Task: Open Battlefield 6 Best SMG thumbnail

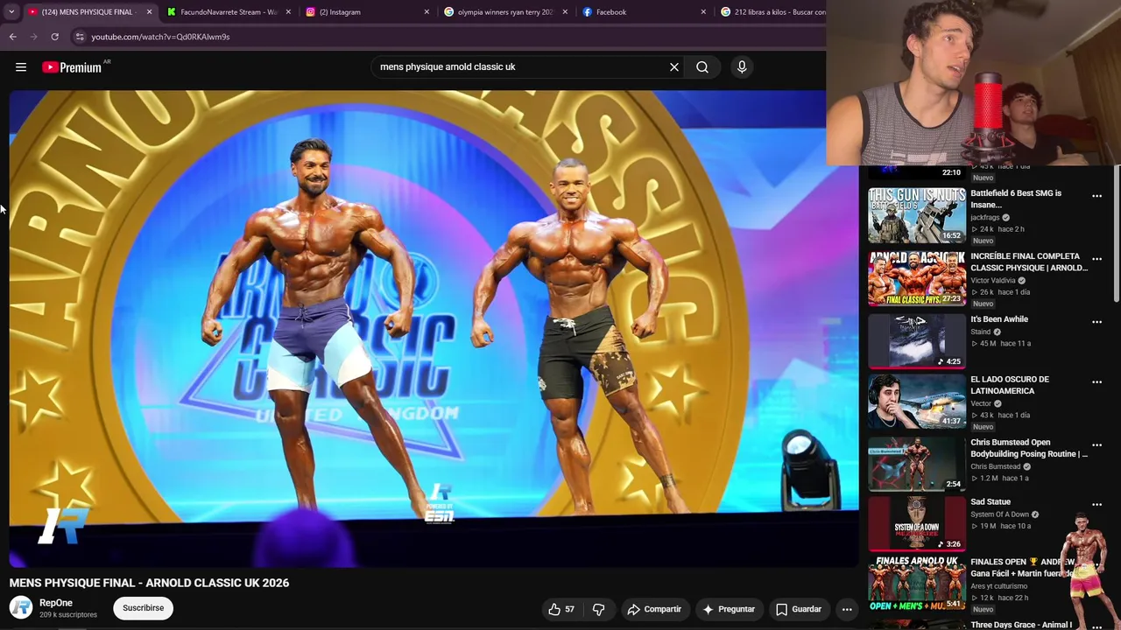Action: pos(917,215)
